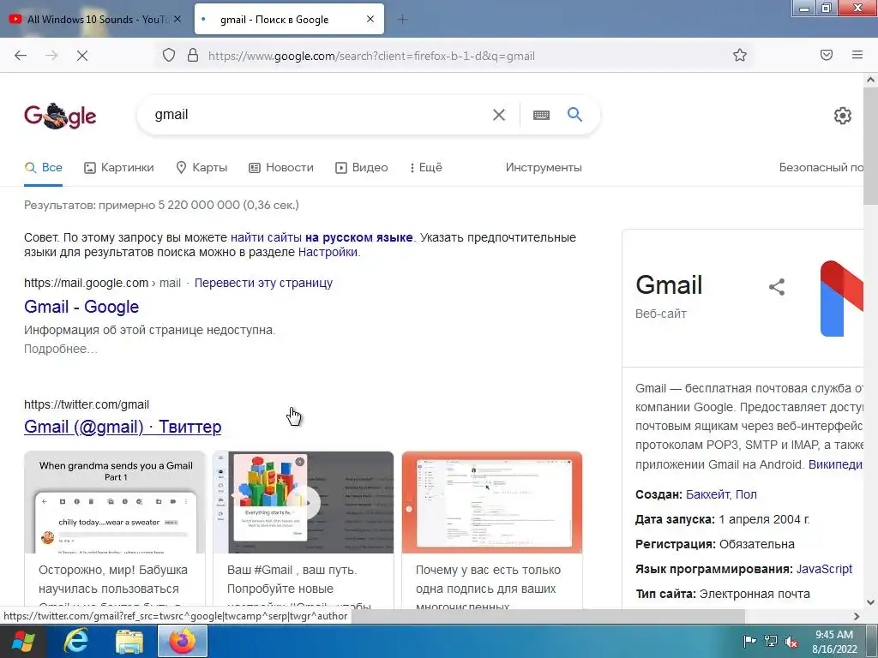The height and width of the screenshot is (658, 878).
Task: Open Google search settings gear
Action: 842,116
